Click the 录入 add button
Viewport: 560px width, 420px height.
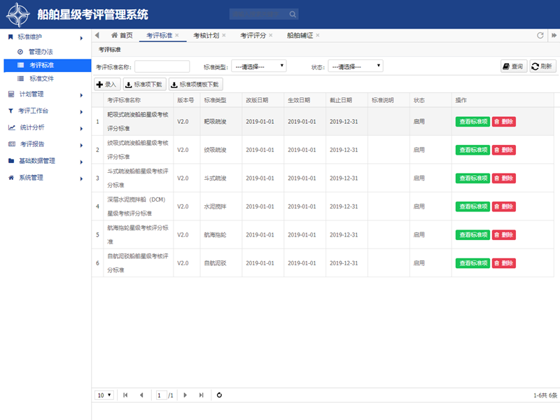106,84
